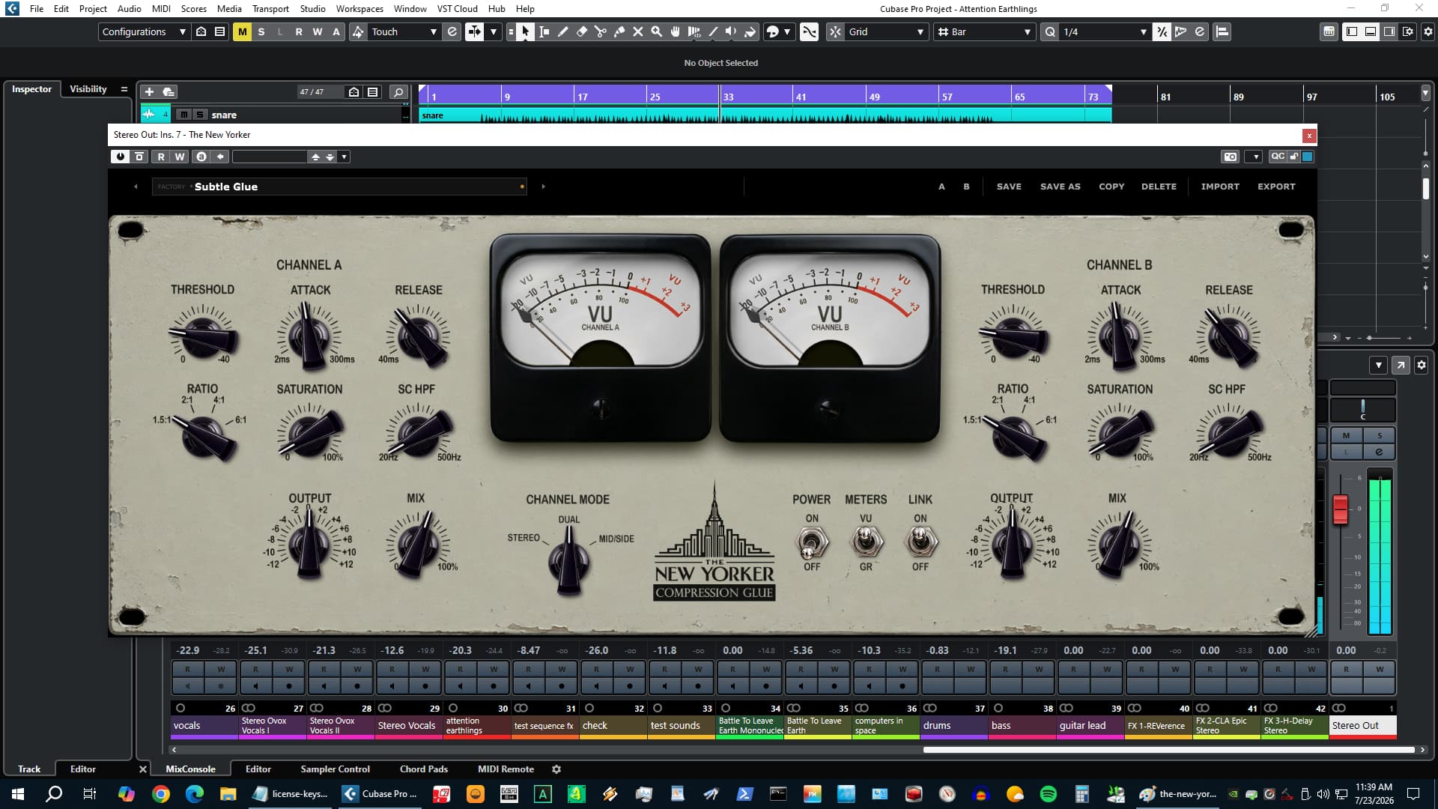Open the Grid snap type dropdown
This screenshot has width=1438, height=809.
click(887, 31)
